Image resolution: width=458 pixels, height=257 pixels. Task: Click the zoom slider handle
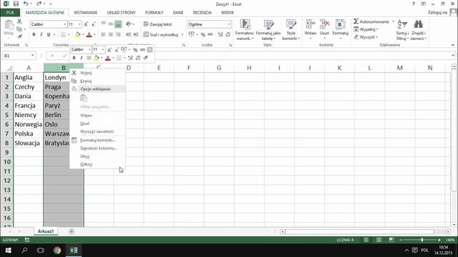[x=422, y=240]
